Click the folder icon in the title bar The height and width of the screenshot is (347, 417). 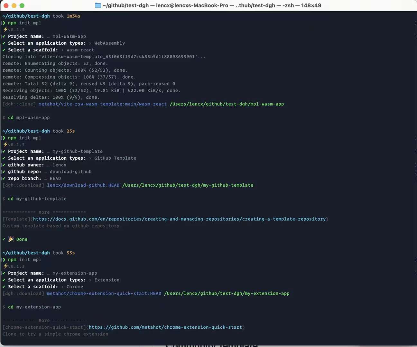pyautogui.click(x=97, y=5)
